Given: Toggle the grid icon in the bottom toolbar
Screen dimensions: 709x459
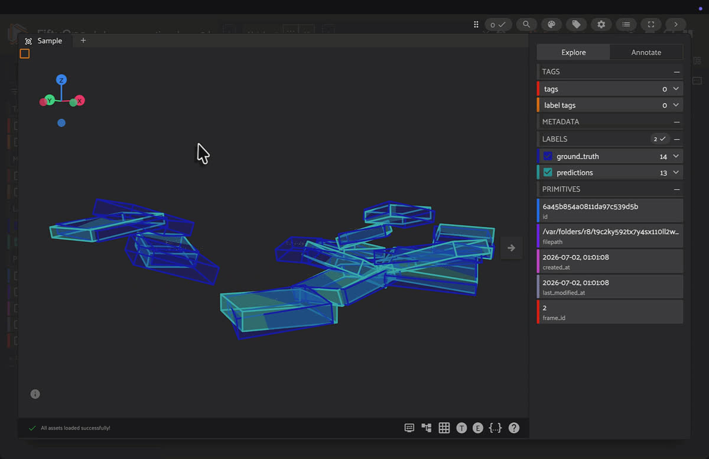Looking at the screenshot, I should click(444, 428).
